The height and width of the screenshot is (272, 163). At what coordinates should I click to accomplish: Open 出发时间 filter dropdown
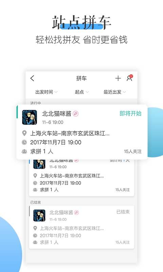point(46,92)
